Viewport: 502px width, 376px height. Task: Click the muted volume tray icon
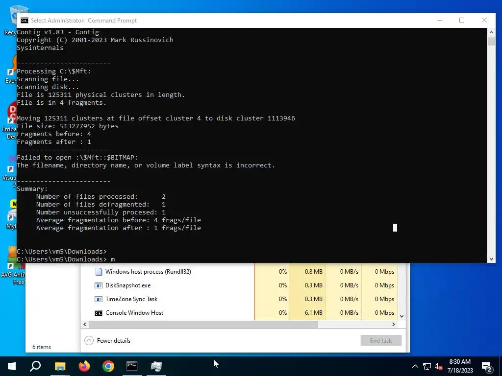pos(439,366)
